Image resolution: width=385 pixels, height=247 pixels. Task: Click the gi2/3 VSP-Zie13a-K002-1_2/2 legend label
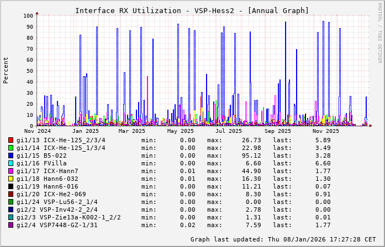[x=68, y=217]
